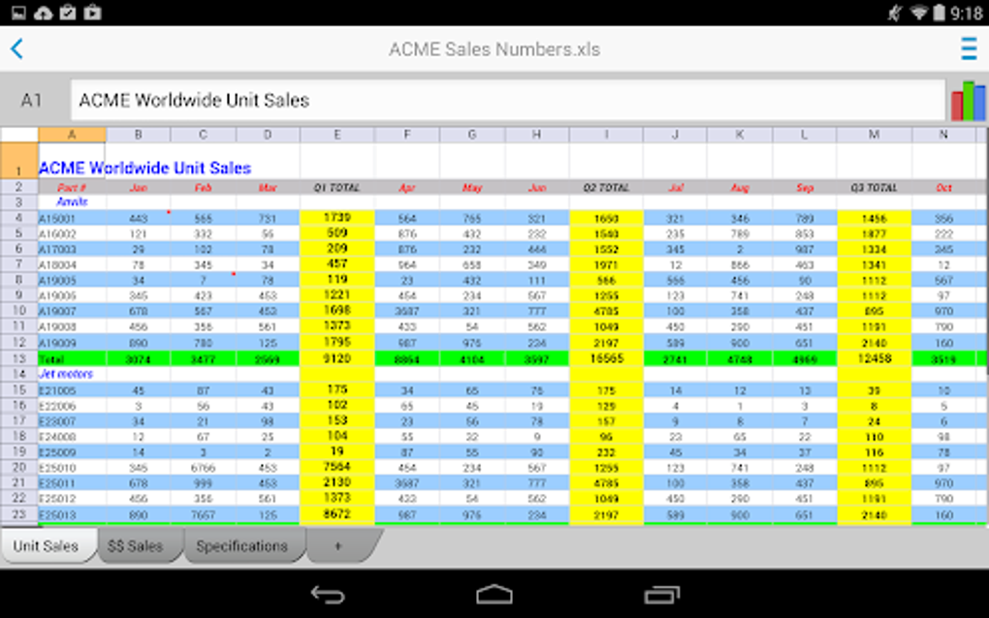
Task: Open the hamburger menu icon
Action: pos(969,48)
